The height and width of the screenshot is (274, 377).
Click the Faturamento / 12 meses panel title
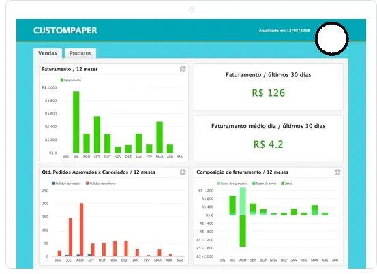70,70
